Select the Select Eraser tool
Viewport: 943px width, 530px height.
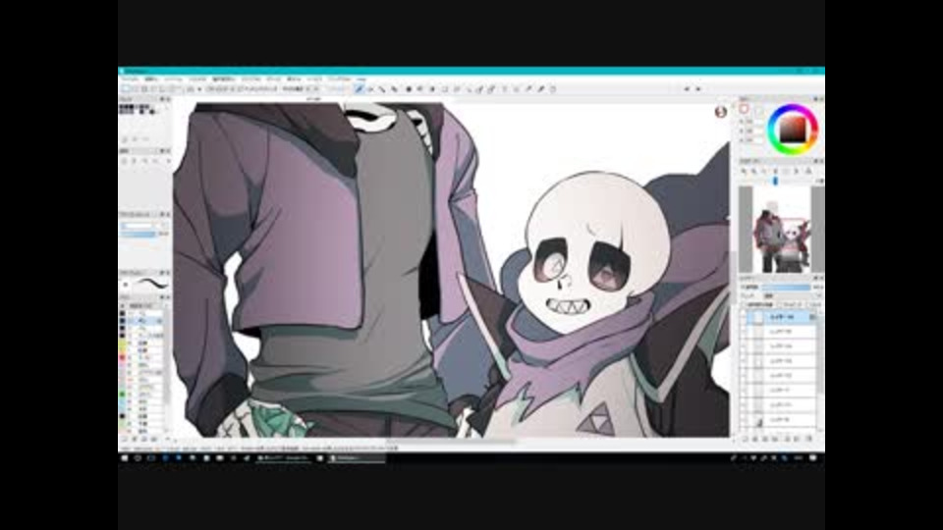coord(492,89)
